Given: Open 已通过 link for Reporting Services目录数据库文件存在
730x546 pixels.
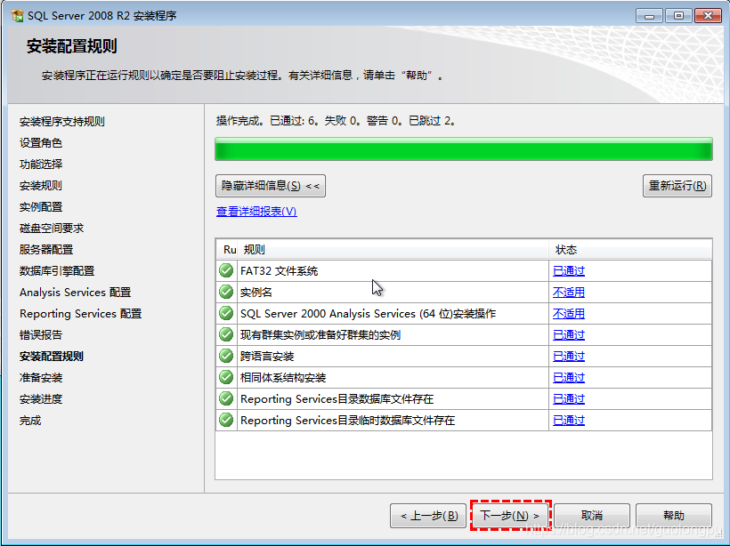Looking at the screenshot, I should 569,399.
